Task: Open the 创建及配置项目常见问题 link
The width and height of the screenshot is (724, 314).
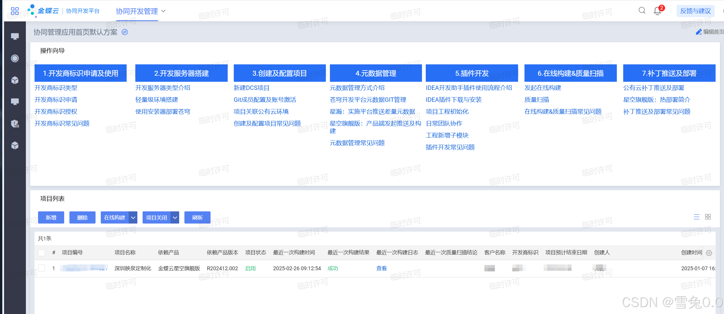Action: point(267,124)
